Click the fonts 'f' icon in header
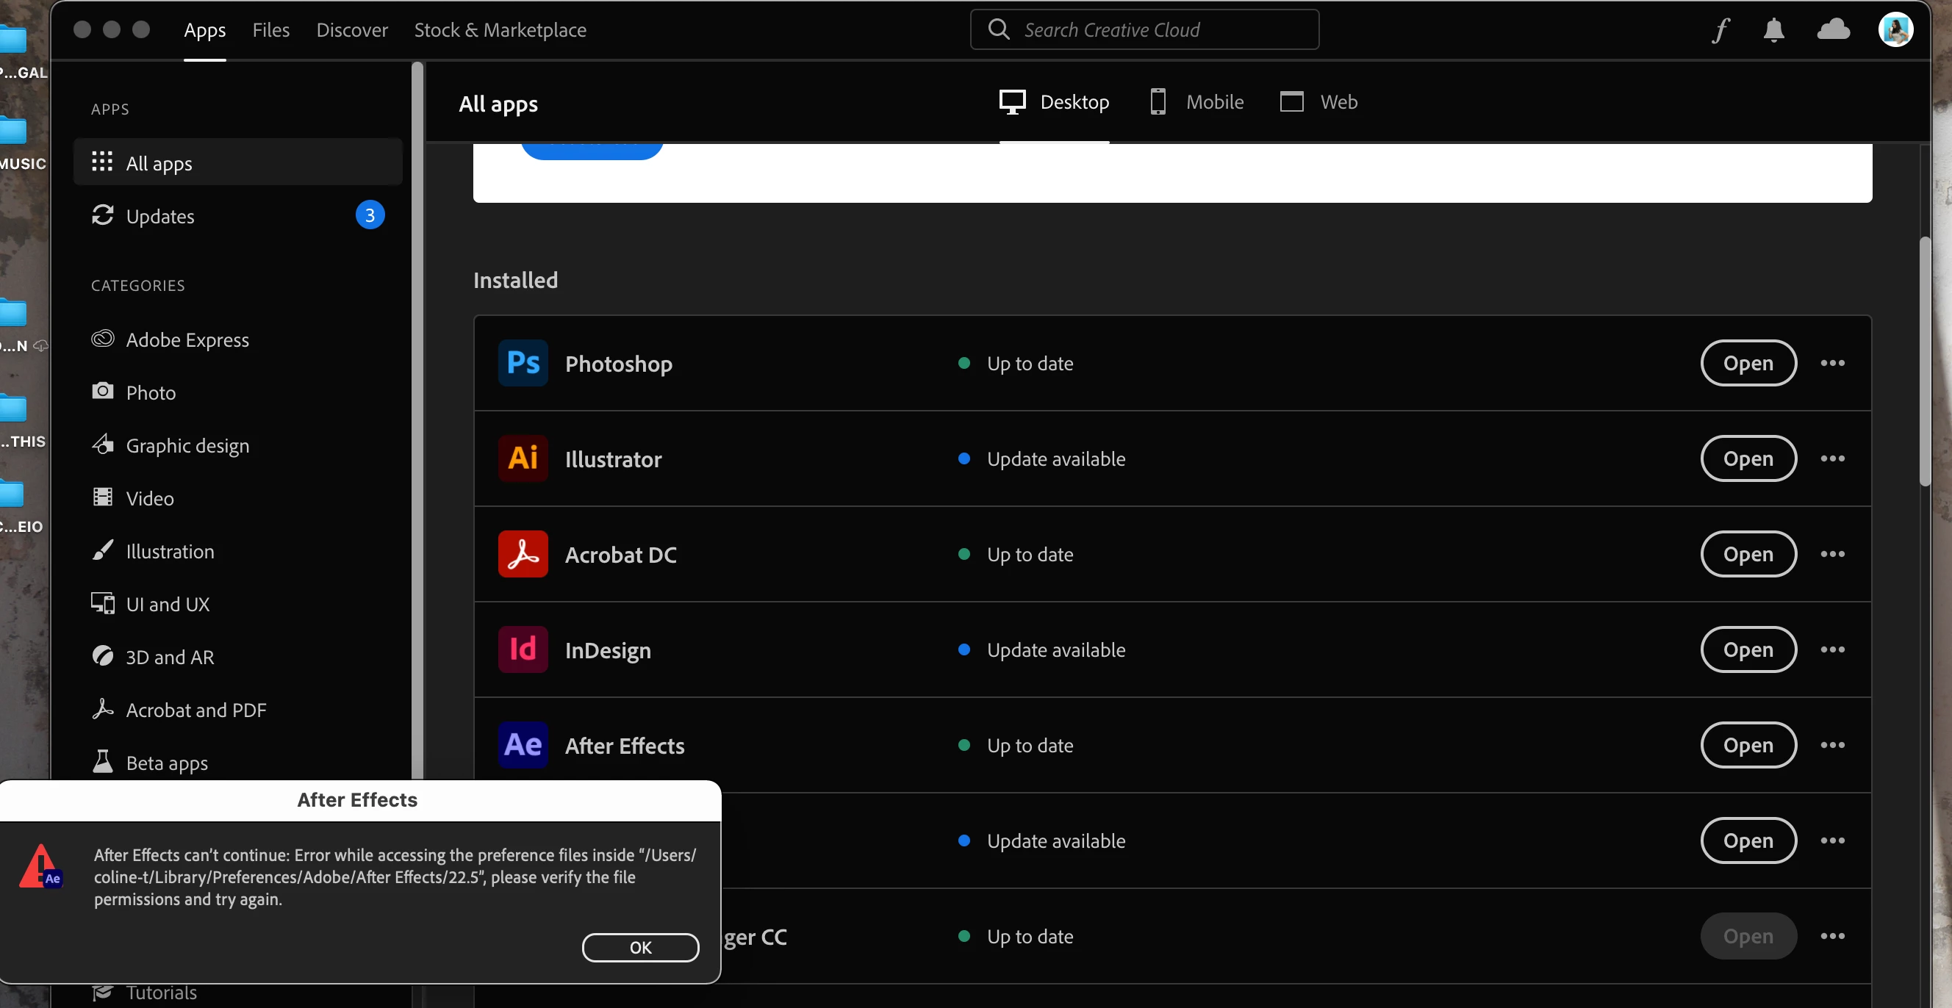1952x1008 pixels. coord(1721,30)
